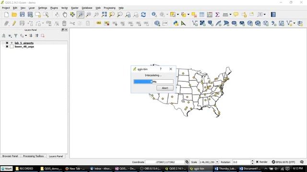This screenshot has height=172, width=307.
Task: Toggle mouse extents icon beside the coordinate field
Action: 187,162
